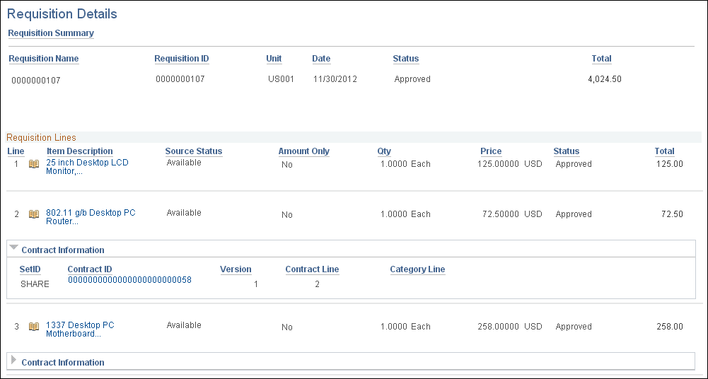
Task: Expand line 3 Contract Information section
Action: tap(13, 360)
